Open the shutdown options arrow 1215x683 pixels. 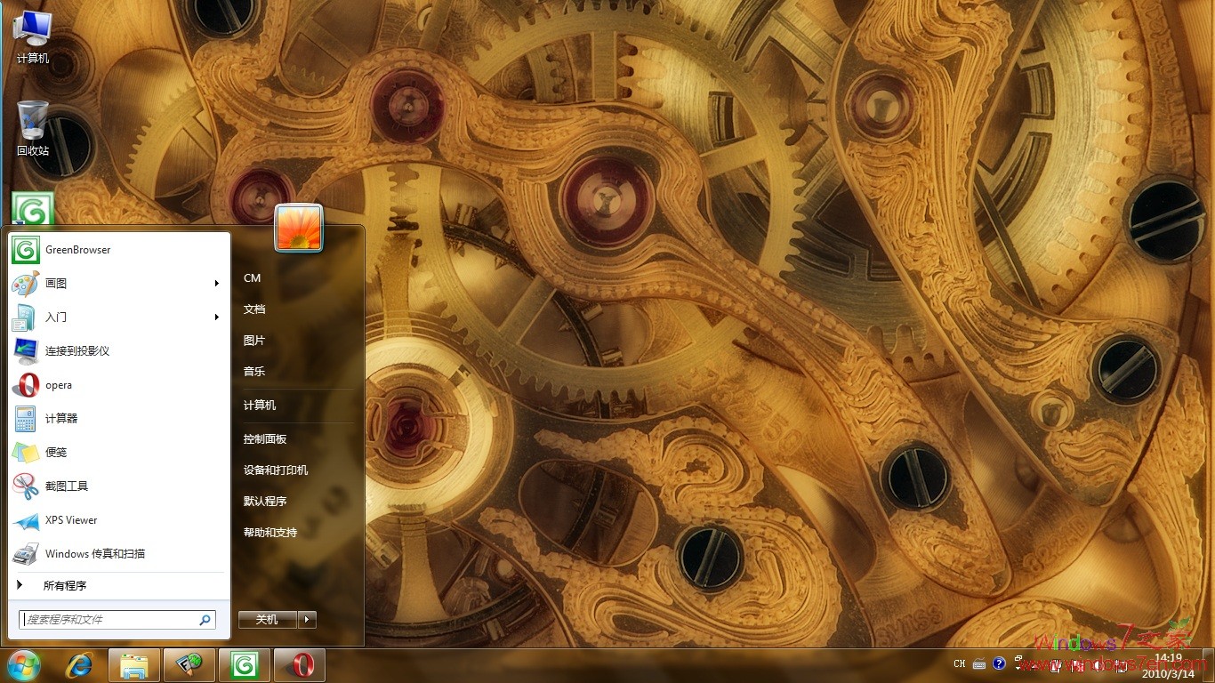(x=307, y=619)
